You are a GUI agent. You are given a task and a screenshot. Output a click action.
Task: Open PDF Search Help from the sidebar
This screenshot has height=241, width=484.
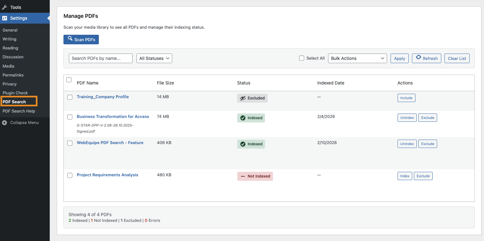click(x=18, y=111)
